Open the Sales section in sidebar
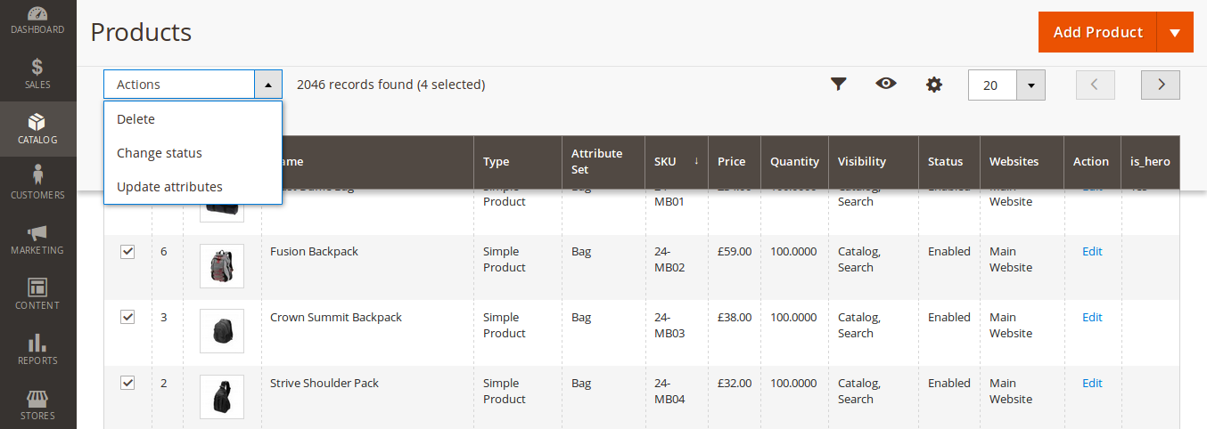Screen dimensions: 1207x429 37,73
